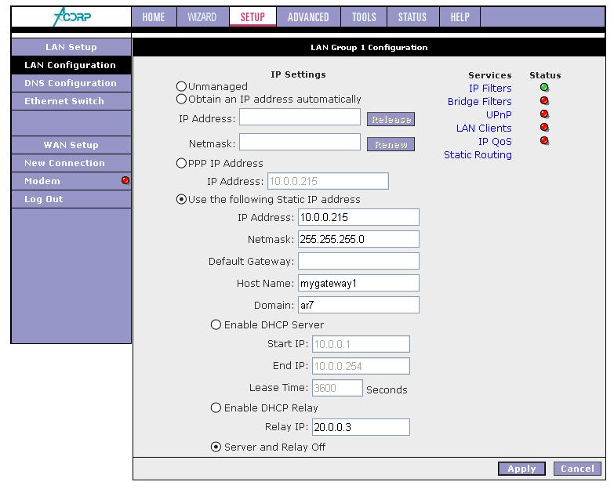
Task: Click the red Modem status indicator in sidebar
Action: [125, 180]
